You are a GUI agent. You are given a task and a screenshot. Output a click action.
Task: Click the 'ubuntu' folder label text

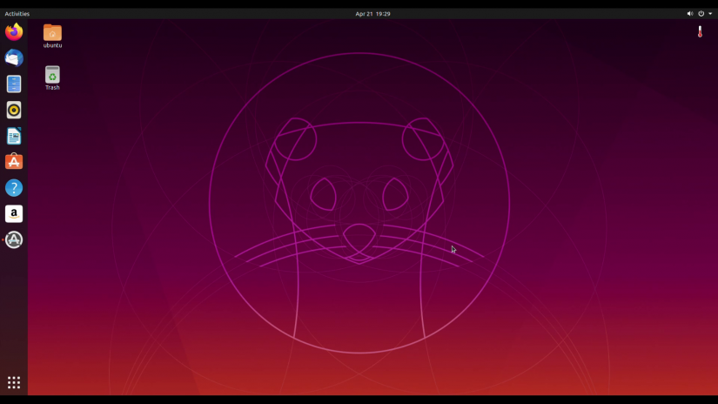tap(52, 45)
